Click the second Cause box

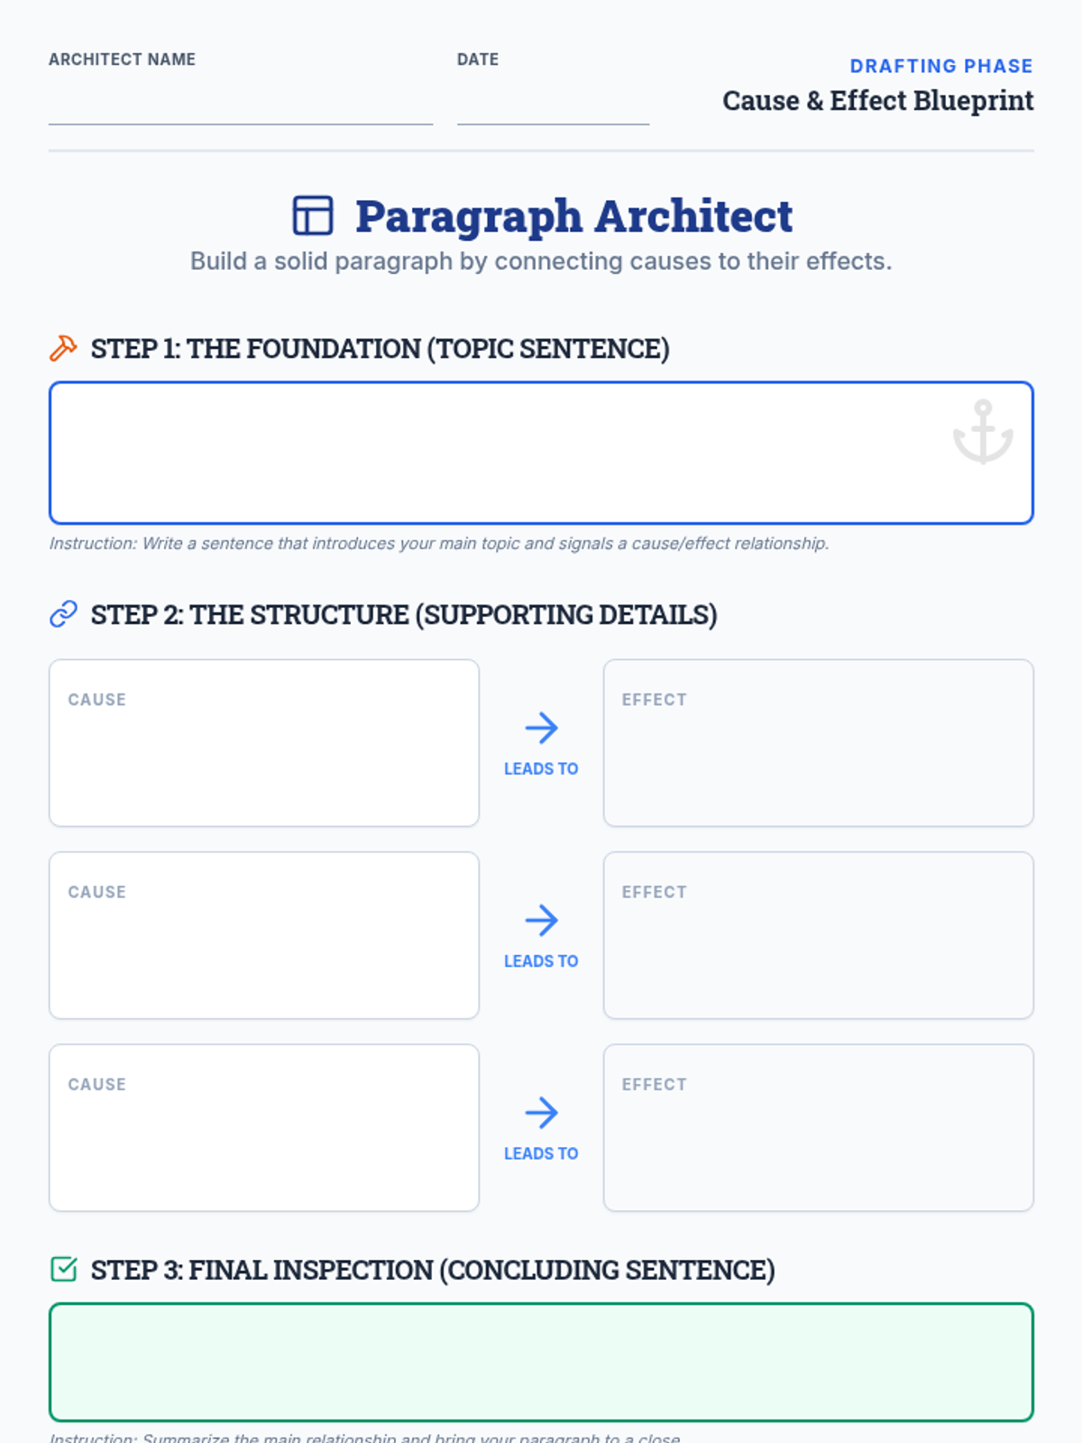(x=264, y=935)
